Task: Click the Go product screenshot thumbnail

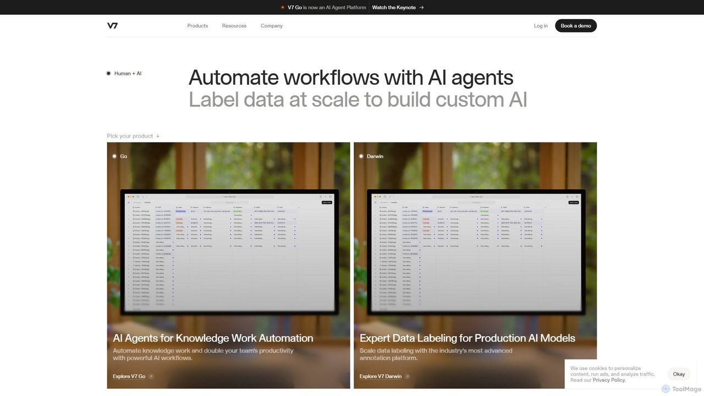Action: [229, 252]
